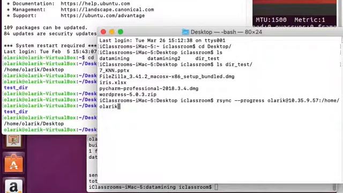Click the 'Desktop — -bash — 80×24' window title
Image resolution: width=343 pixels, height=193 pixels.
tap(226, 32)
